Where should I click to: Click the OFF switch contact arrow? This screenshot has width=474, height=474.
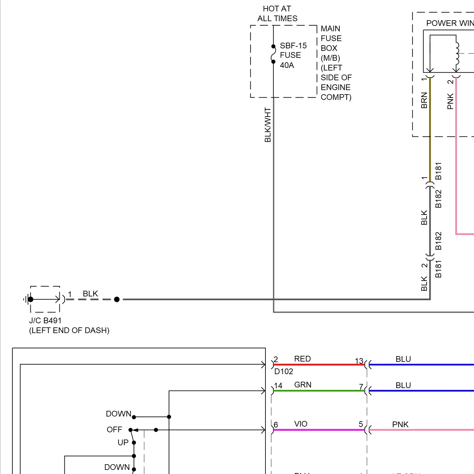click(x=135, y=430)
